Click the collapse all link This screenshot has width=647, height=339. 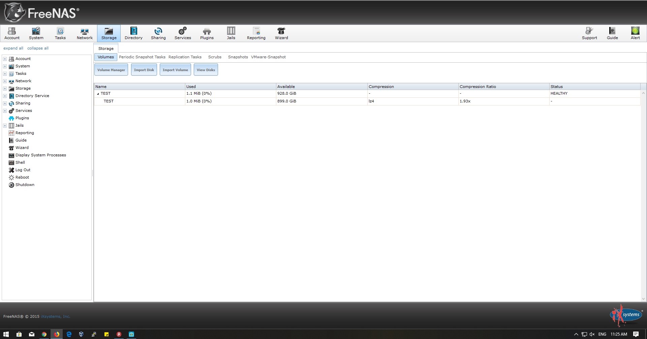[38, 48]
